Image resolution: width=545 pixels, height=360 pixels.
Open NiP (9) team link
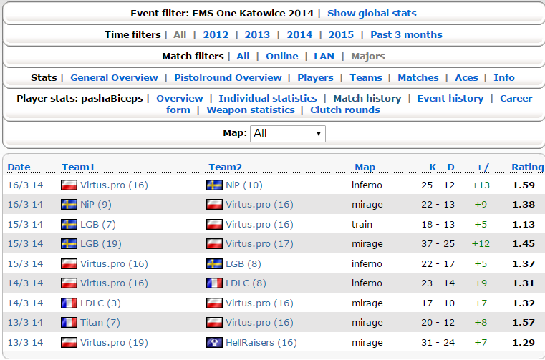96,204
